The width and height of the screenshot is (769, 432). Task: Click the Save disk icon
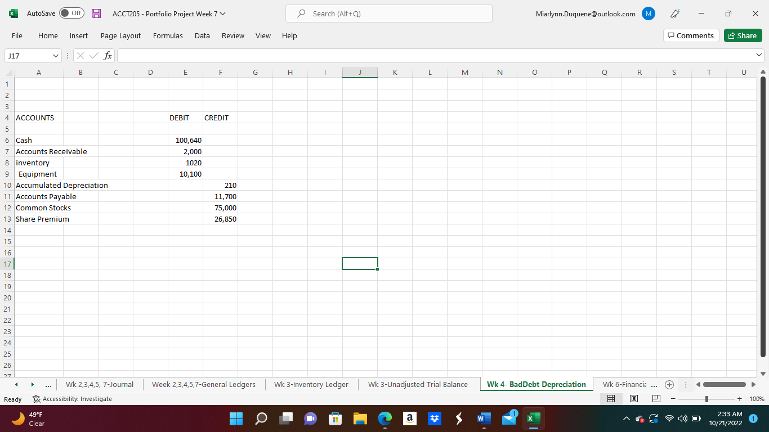pyautogui.click(x=96, y=13)
